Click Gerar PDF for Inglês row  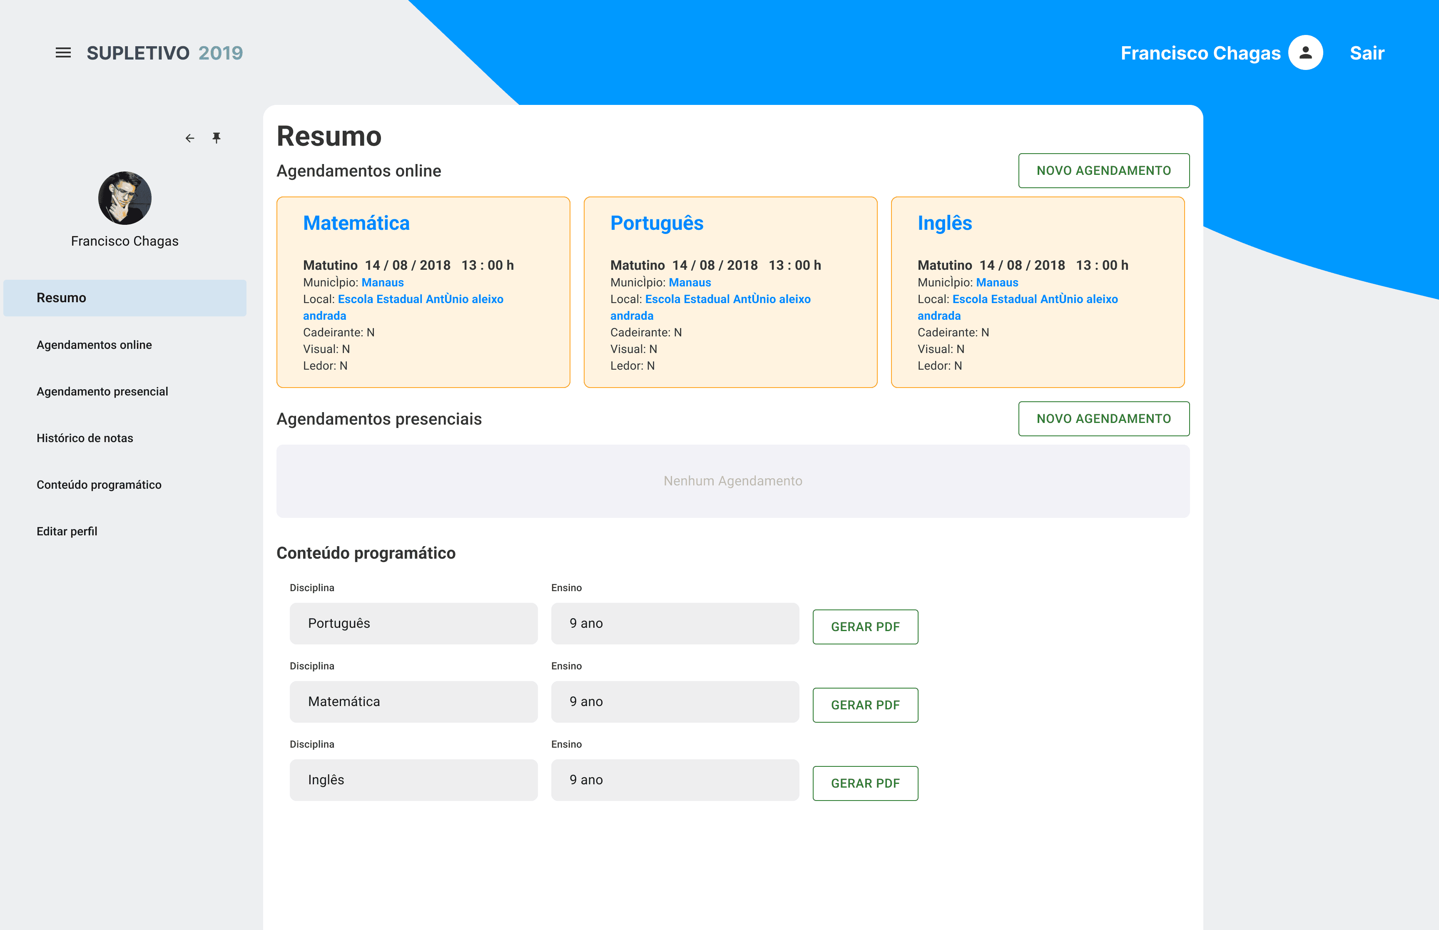pos(865,783)
